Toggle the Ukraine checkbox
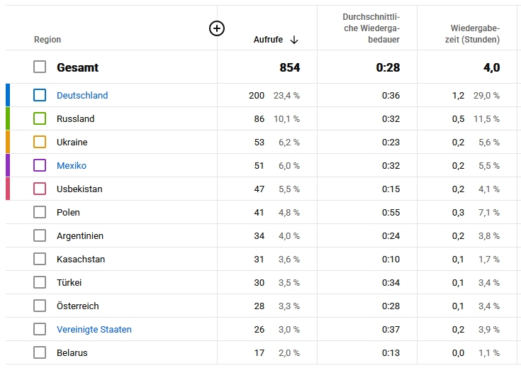The height and width of the screenshot is (373, 521). pos(40,142)
